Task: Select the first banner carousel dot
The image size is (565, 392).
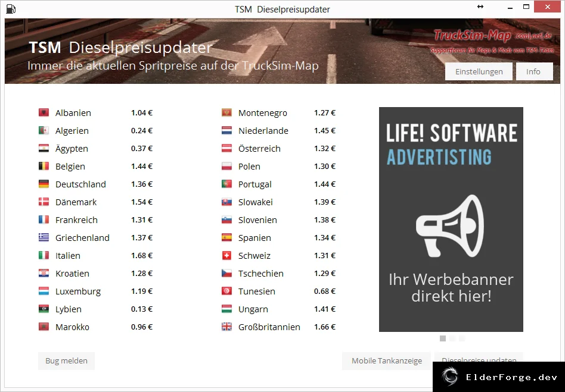Action: tap(443, 338)
